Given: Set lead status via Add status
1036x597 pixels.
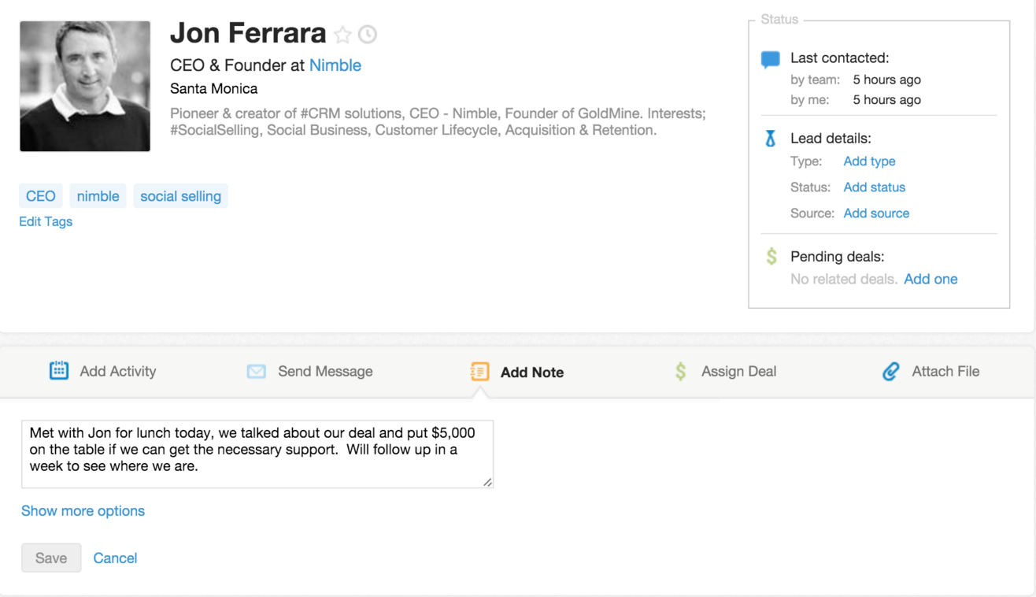Looking at the screenshot, I should 874,187.
